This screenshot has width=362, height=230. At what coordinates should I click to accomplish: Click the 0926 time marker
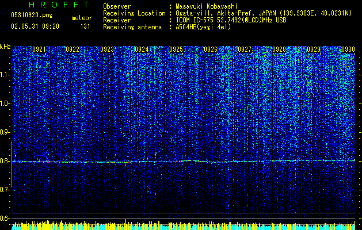[x=211, y=49]
